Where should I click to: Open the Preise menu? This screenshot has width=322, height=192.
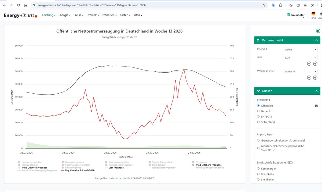[x=79, y=15]
